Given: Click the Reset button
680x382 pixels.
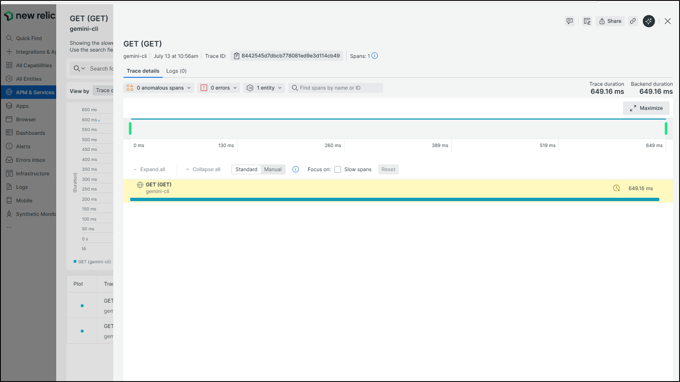Looking at the screenshot, I should click(x=388, y=169).
